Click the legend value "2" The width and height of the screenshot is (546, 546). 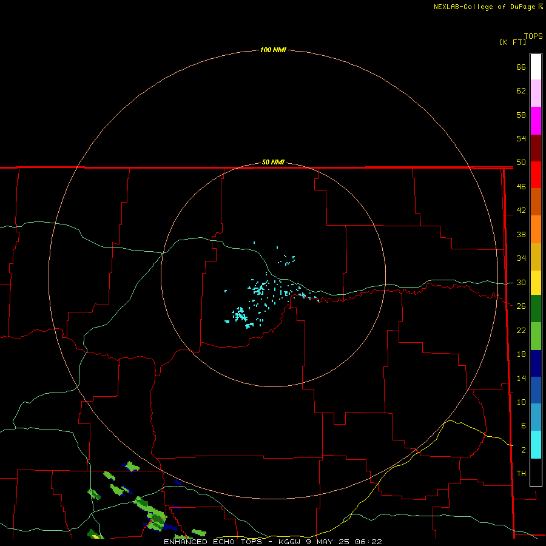[x=523, y=450]
